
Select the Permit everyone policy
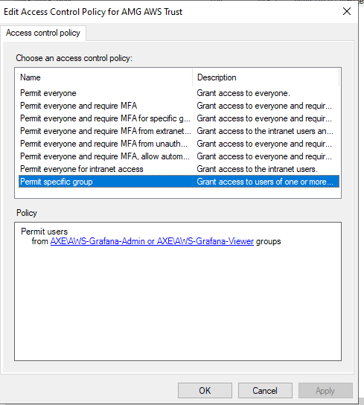(179, 93)
